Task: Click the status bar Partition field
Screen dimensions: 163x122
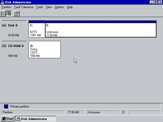Action: 33,112
